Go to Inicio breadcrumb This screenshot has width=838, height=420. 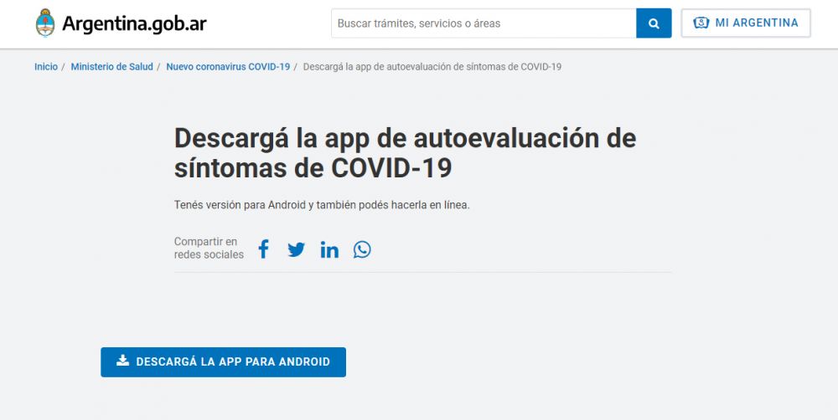46,67
